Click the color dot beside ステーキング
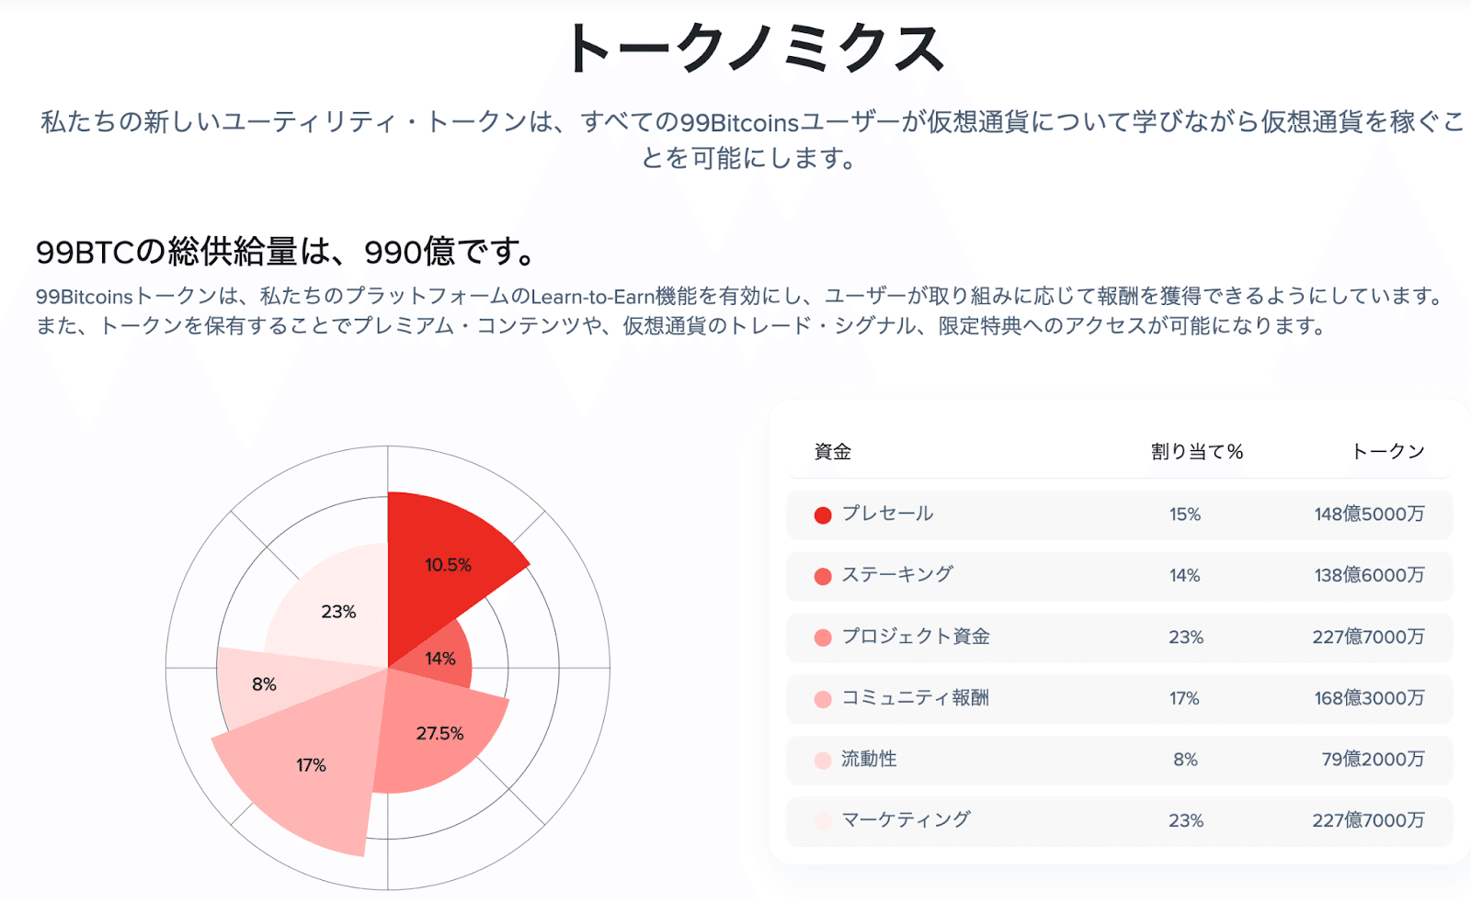The image size is (1471, 903). coord(823,576)
